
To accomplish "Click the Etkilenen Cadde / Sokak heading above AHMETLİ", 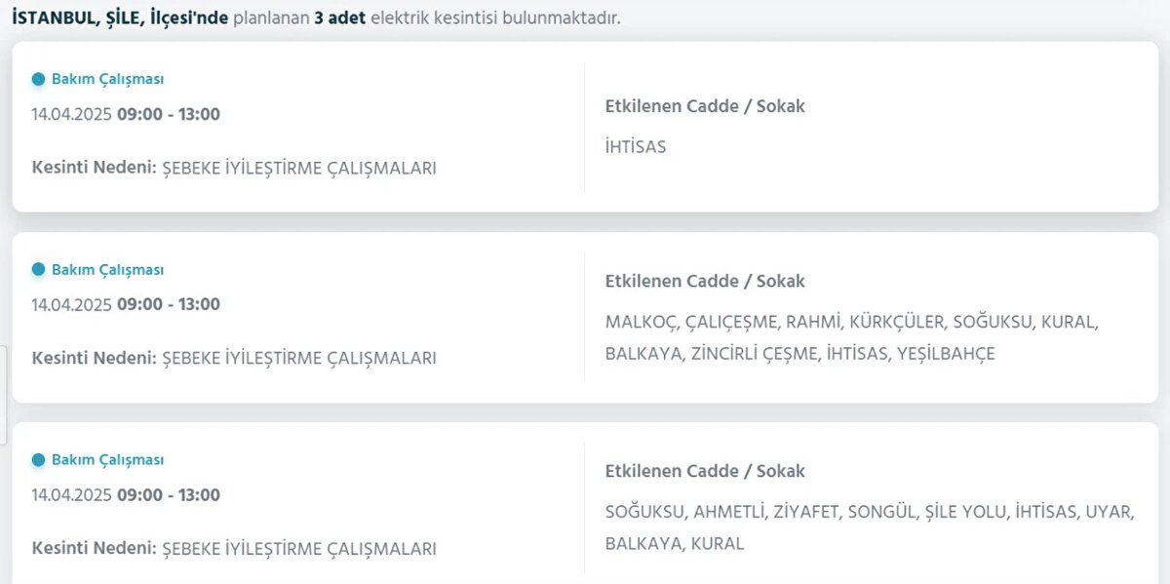I will point(705,472).
